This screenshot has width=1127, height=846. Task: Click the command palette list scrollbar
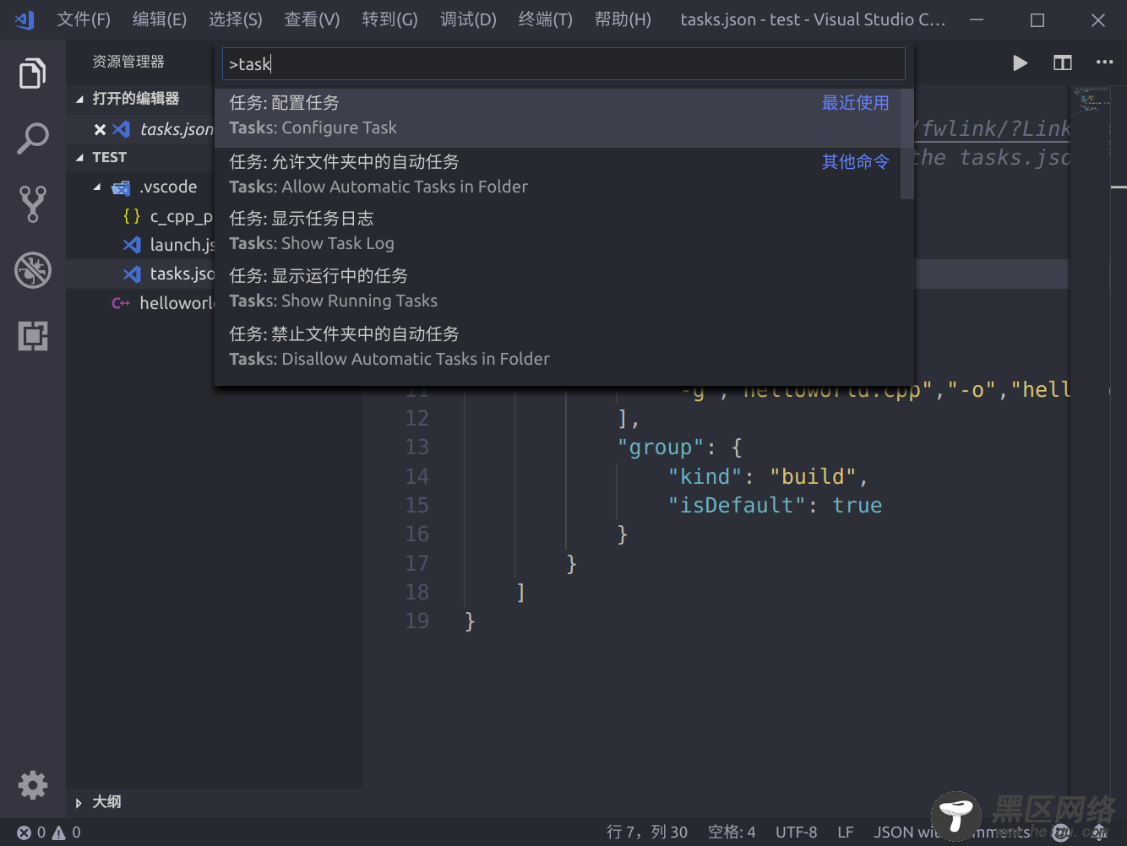pyautogui.click(x=907, y=144)
